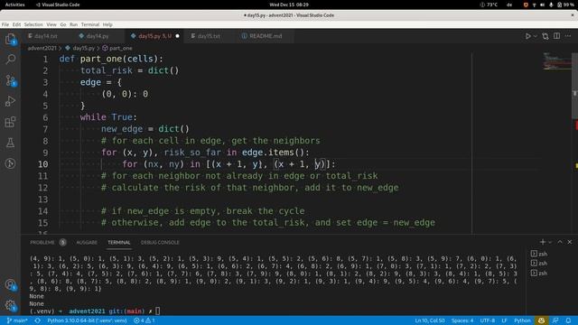Select Python 3.10.0 interpreter in status bar
The width and height of the screenshot is (578, 325).
87,320
